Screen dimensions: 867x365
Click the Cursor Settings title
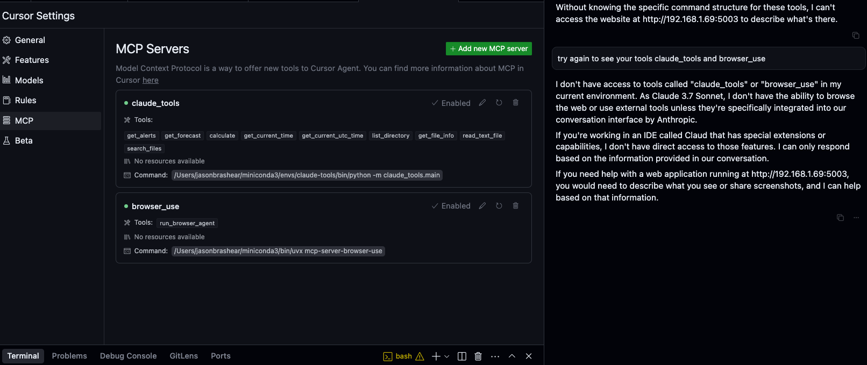38,16
